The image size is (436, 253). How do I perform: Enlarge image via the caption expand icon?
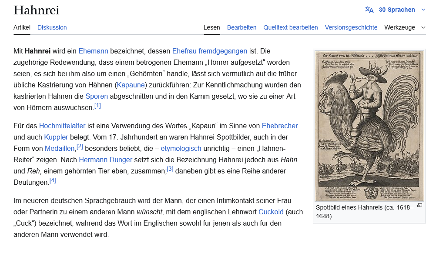tap(419, 206)
